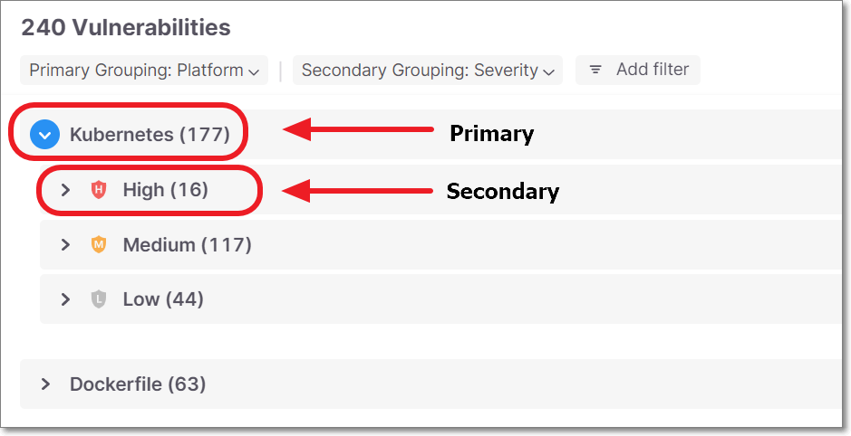Expand the Medium severity row chevron
851x436 pixels.
[65, 245]
